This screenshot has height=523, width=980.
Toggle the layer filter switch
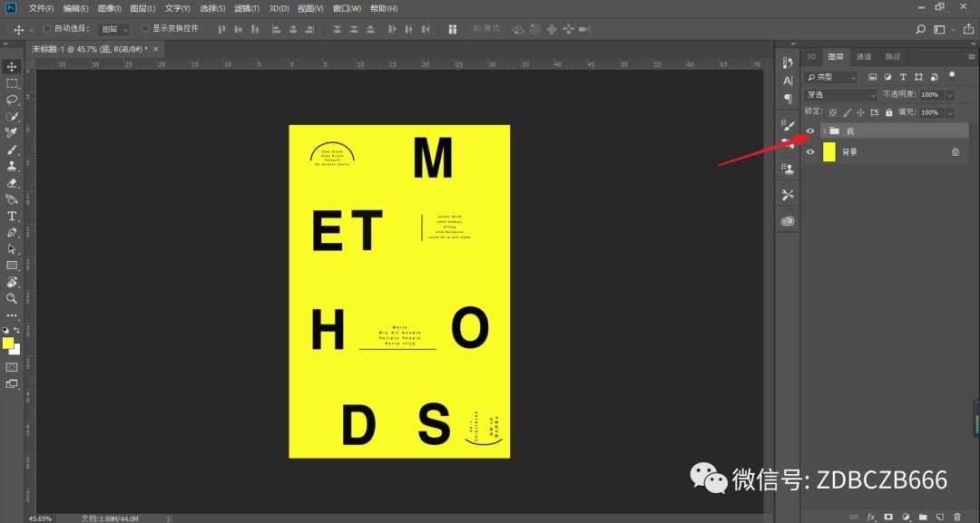pos(952,75)
